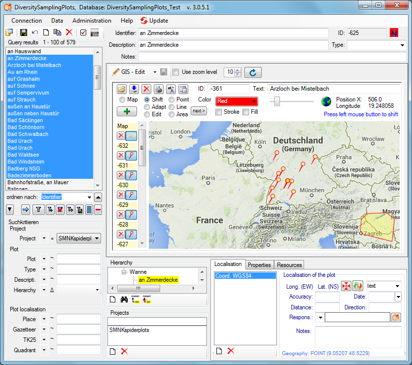The height and width of the screenshot is (365, 412).
Task: Collapse the Wanne node in Hierarchy tree
Action: click(124, 272)
